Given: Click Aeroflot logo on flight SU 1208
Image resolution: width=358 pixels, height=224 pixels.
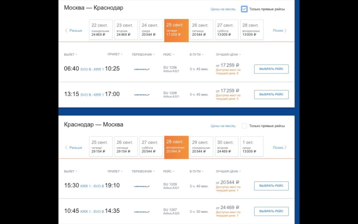Looking at the screenshot, I should [x=142, y=95].
